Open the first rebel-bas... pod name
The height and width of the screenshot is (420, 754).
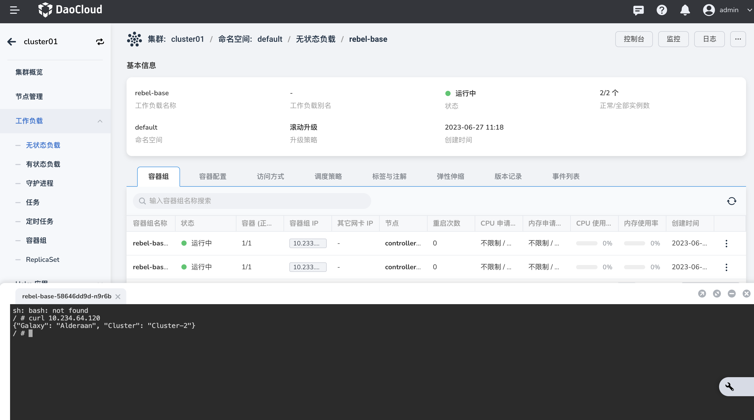click(x=150, y=243)
